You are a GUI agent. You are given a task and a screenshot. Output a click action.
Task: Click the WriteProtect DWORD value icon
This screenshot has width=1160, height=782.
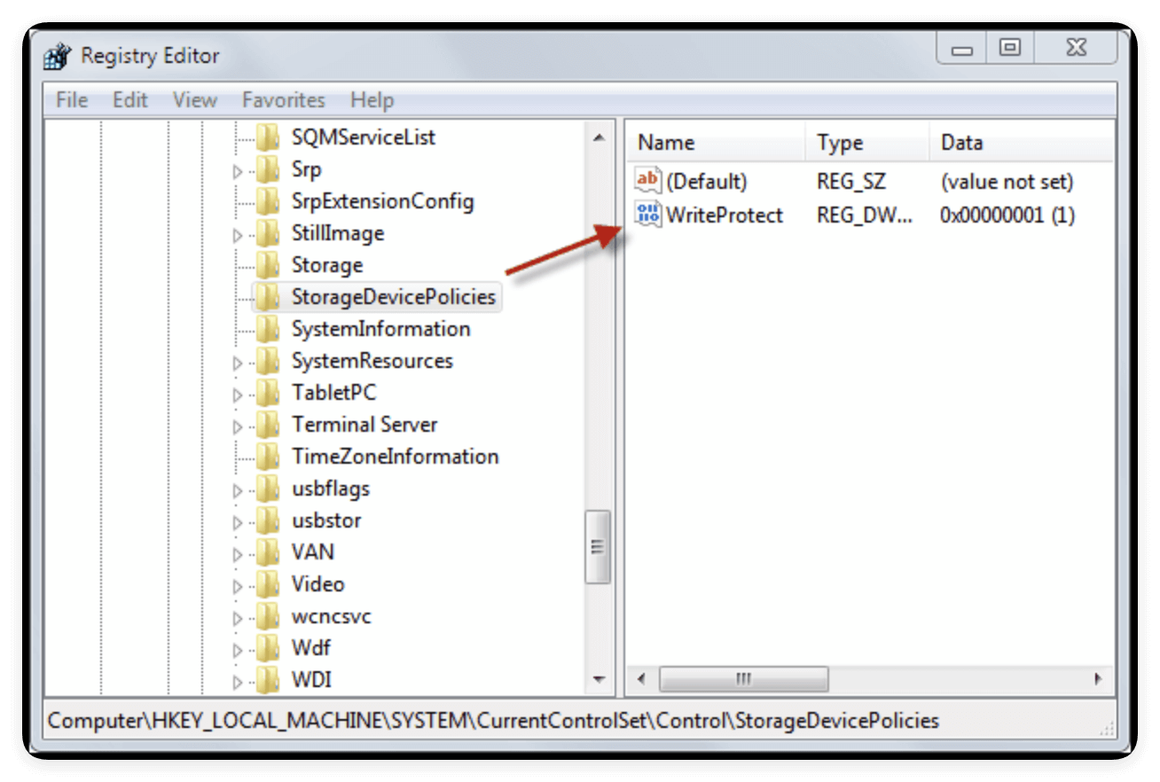point(648,215)
